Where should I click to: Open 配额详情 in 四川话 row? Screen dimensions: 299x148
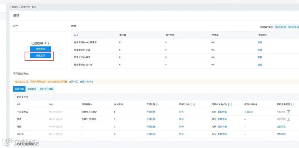click(x=222, y=134)
